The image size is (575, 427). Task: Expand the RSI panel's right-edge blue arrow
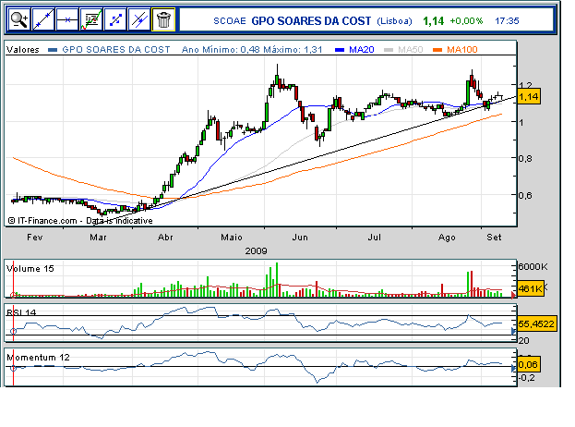pos(513,331)
